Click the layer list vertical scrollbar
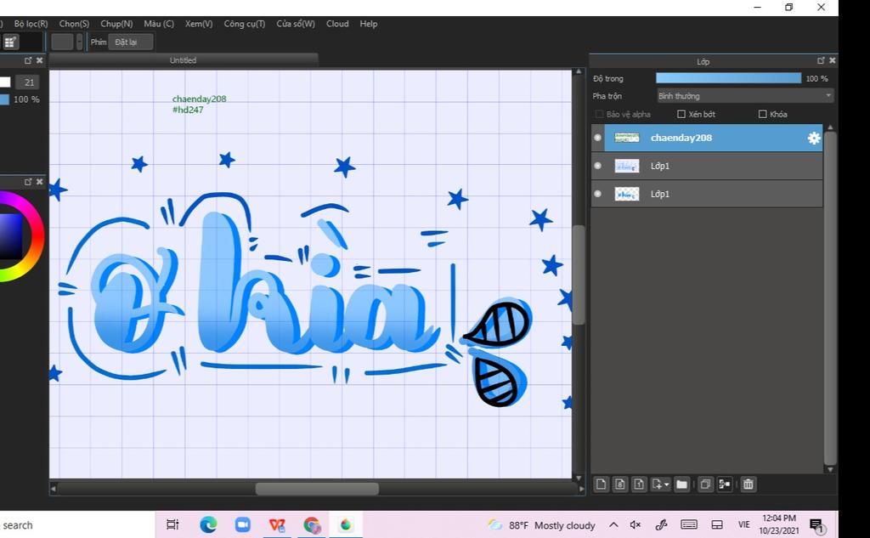The image size is (870, 538). pos(829,297)
